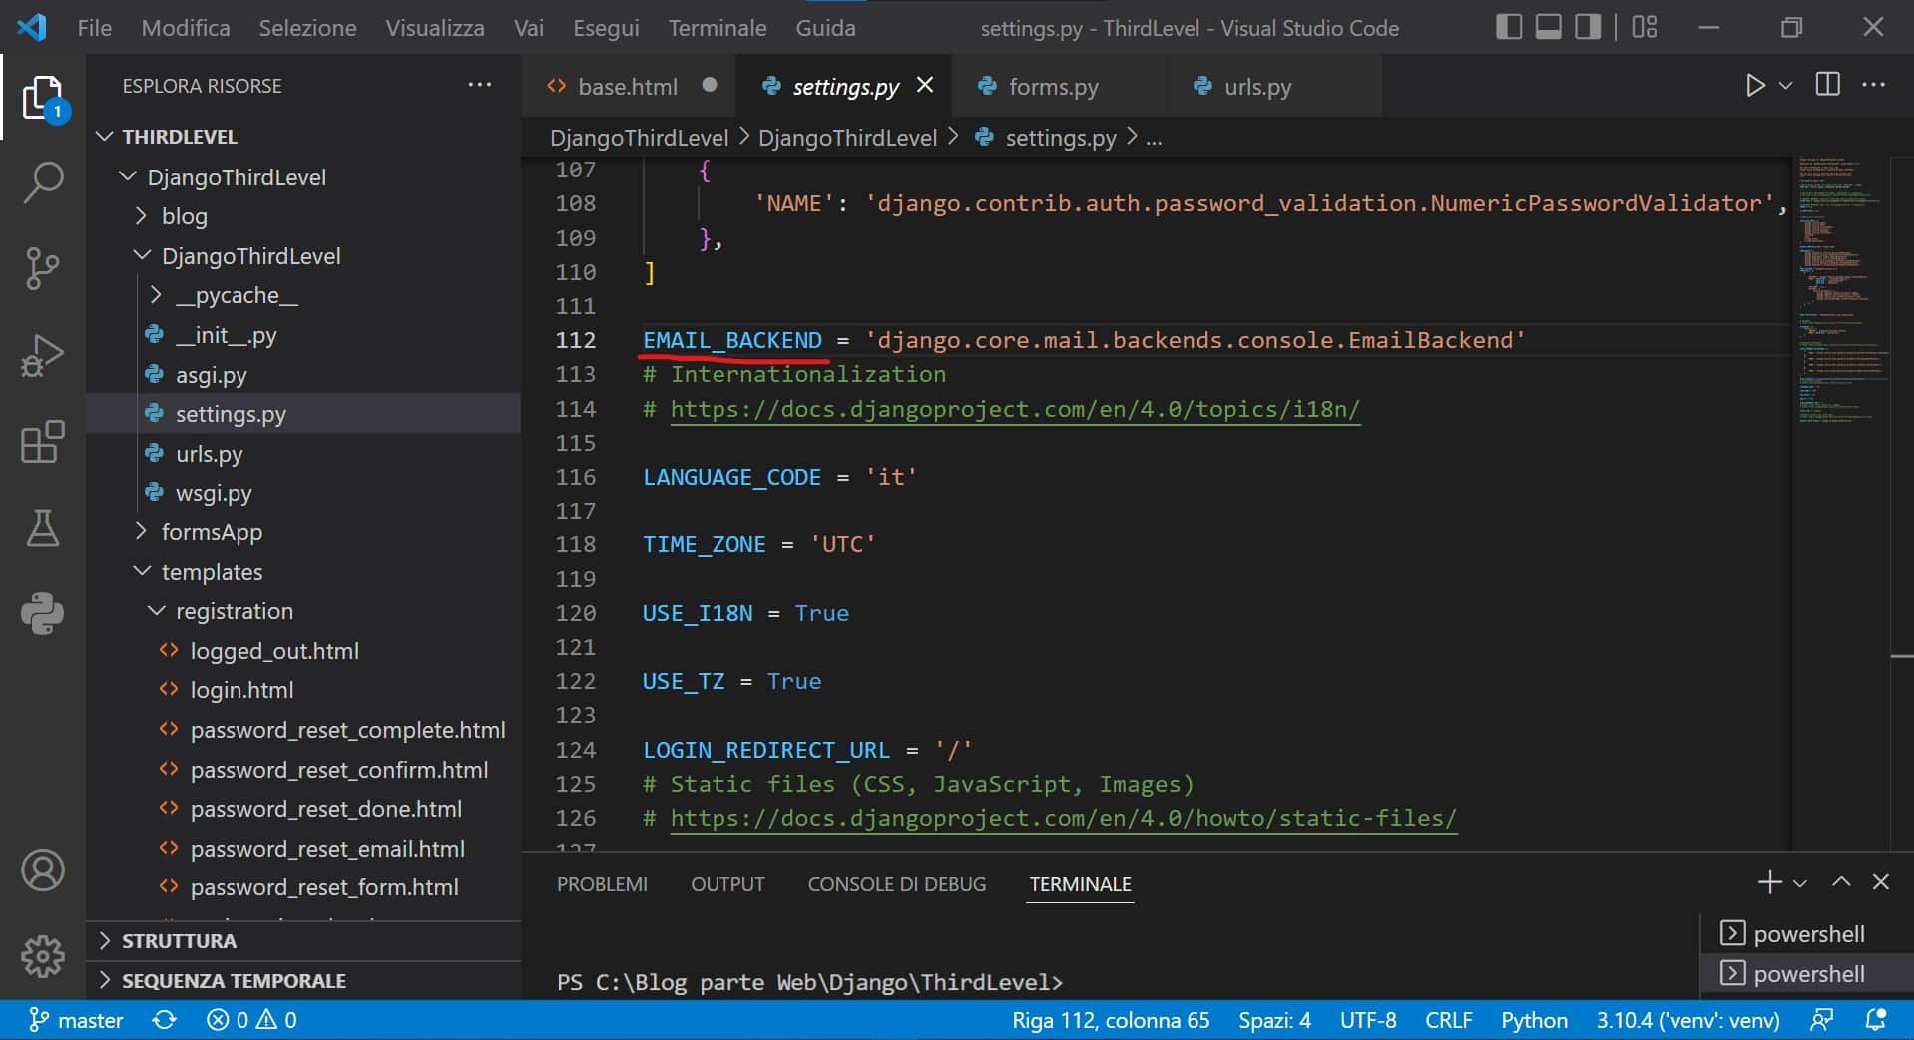Open the File menu

(95, 28)
